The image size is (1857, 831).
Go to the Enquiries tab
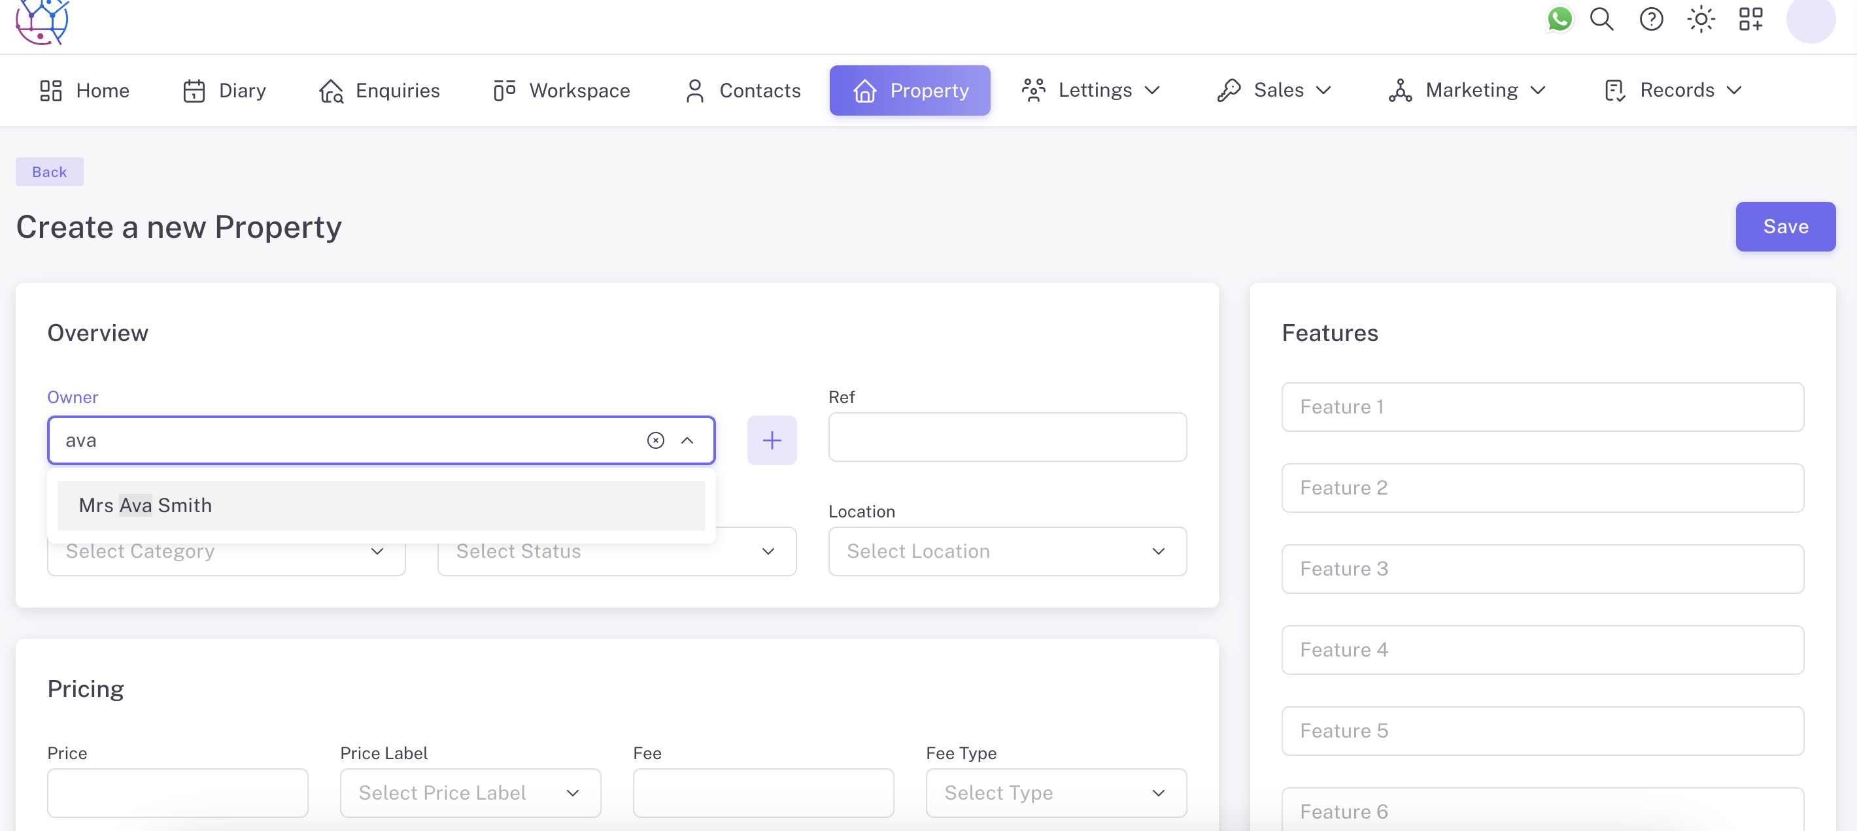[x=379, y=90]
